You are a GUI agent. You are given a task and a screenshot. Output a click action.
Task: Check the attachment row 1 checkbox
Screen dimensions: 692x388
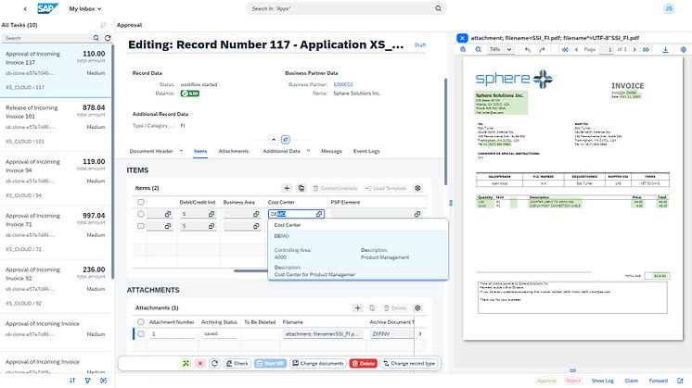(141, 333)
